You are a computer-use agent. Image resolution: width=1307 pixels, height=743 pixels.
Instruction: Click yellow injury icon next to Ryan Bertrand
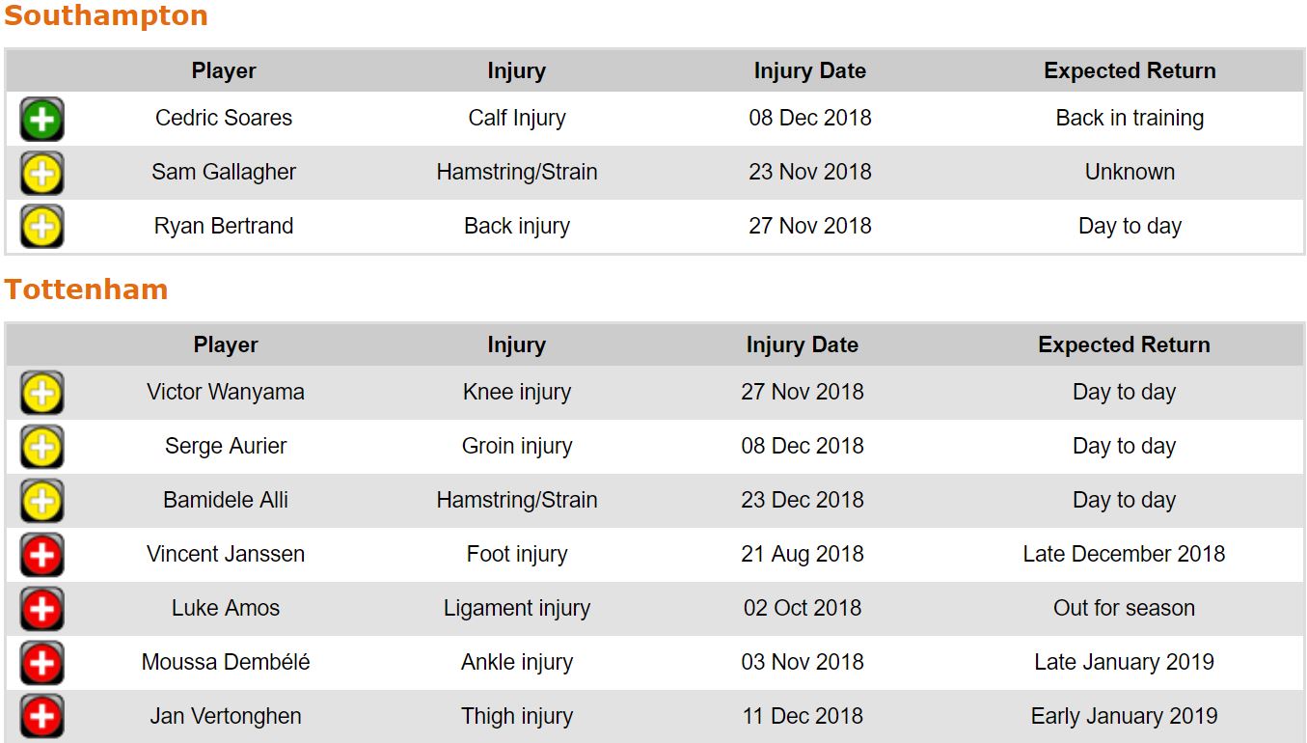[x=41, y=228]
